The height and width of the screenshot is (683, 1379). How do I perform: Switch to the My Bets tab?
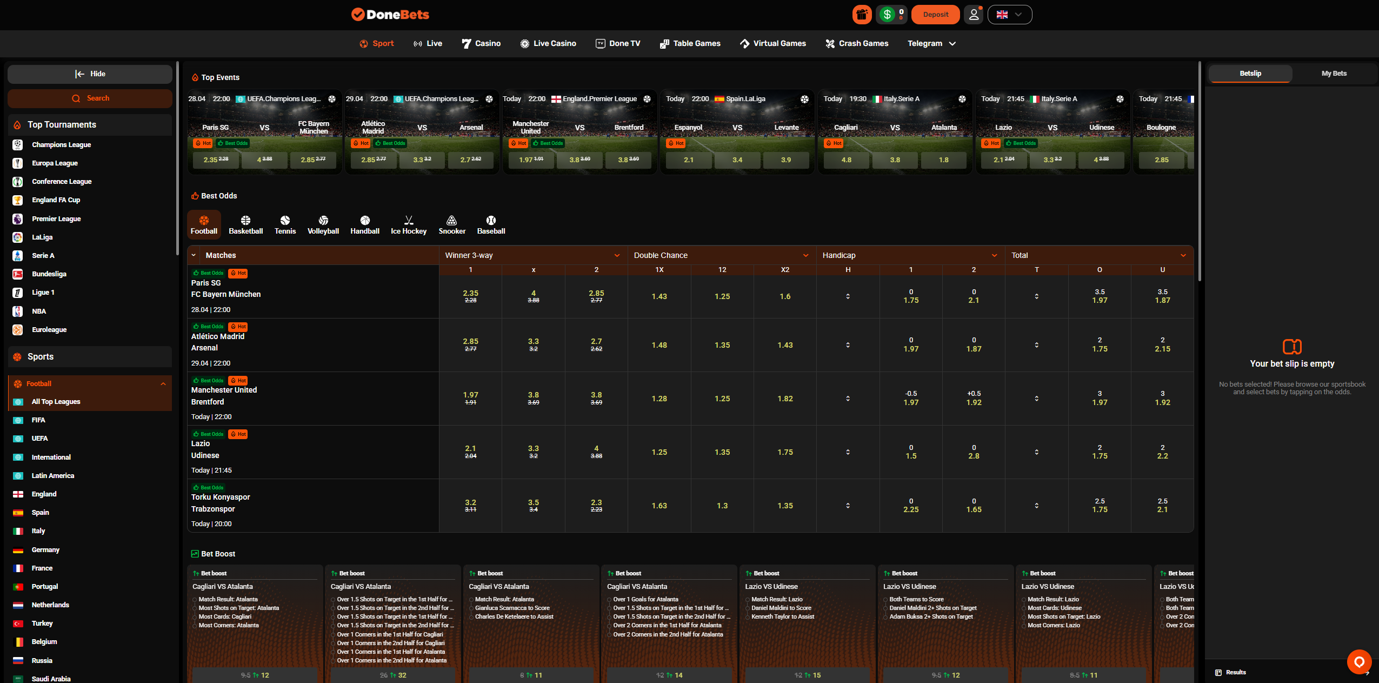point(1334,74)
